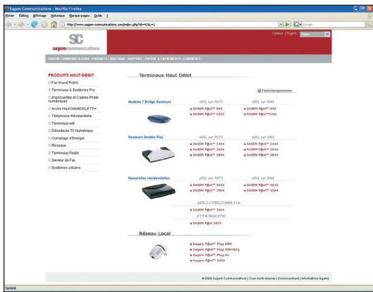Image resolution: width=373 pixels, height=292 pixels.
Task: Click the search engine logo icon
Action: [296, 25]
